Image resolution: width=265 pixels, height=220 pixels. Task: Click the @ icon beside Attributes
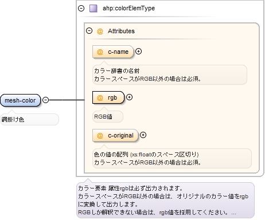pos(100,31)
